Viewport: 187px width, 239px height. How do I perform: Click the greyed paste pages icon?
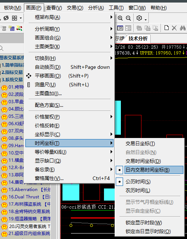(x=155, y=28)
